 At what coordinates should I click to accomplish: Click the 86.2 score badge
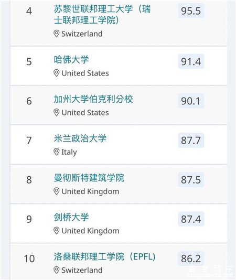[191, 259]
